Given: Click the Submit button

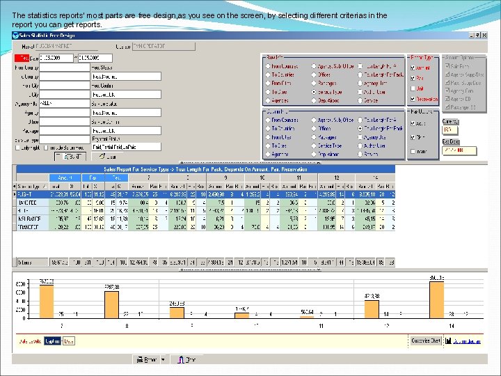Looking at the screenshot, I should [70, 157].
